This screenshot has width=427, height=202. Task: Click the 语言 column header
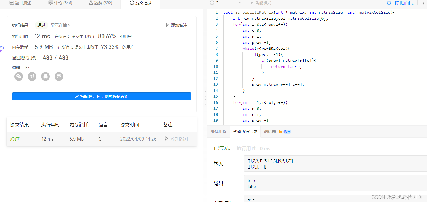103,125
